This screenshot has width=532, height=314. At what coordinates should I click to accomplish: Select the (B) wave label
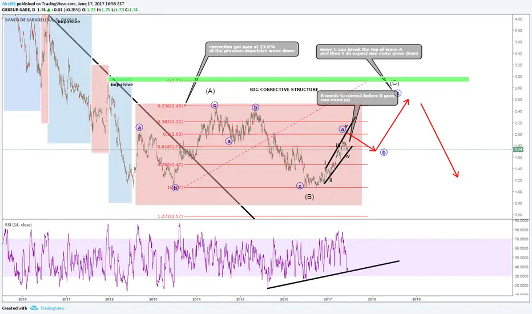tap(309, 196)
